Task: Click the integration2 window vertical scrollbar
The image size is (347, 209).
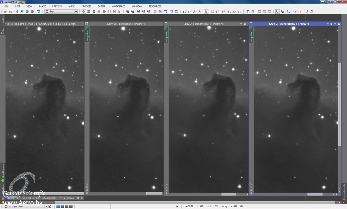Action: [x=339, y=104]
